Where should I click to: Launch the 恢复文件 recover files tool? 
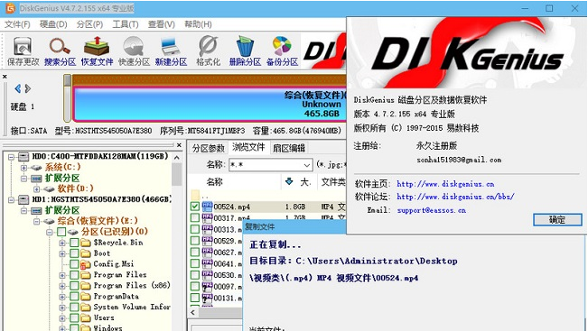pos(97,47)
